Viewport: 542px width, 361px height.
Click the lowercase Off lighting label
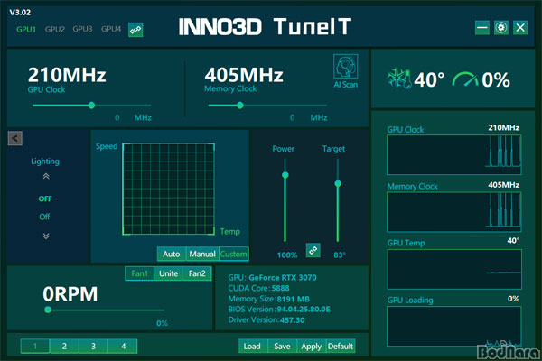point(44,217)
